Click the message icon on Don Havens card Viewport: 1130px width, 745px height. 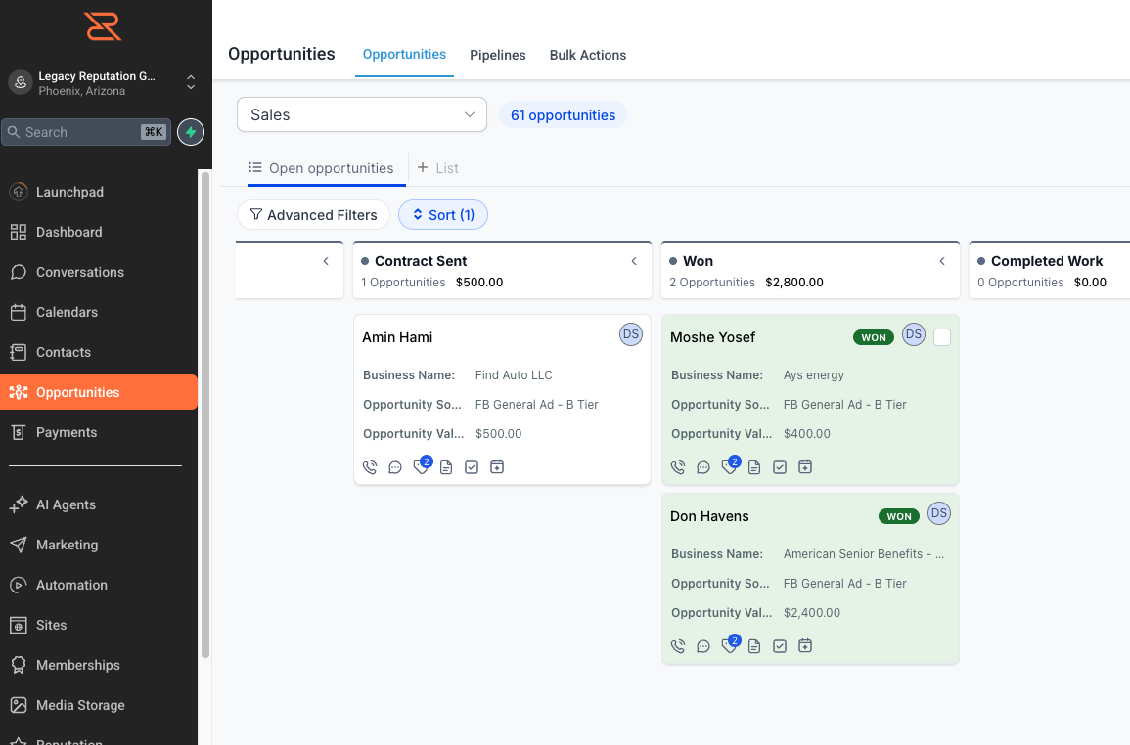coord(703,646)
